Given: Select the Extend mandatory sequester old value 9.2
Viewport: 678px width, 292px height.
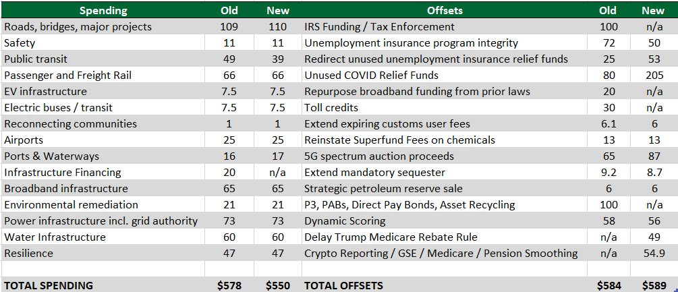Looking at the screenshot, I should point(609,173).
